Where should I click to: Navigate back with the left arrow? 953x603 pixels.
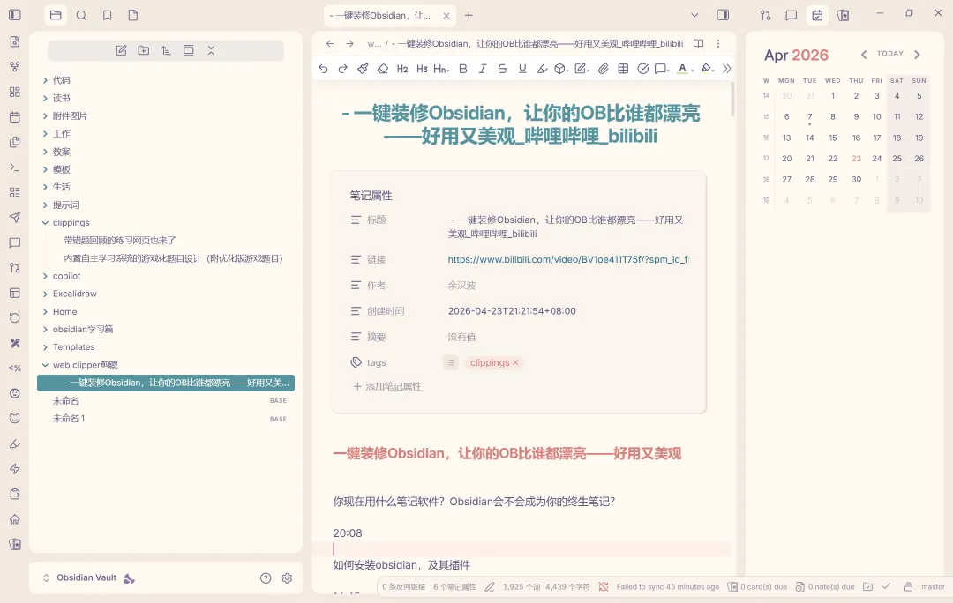click(330, 44)
